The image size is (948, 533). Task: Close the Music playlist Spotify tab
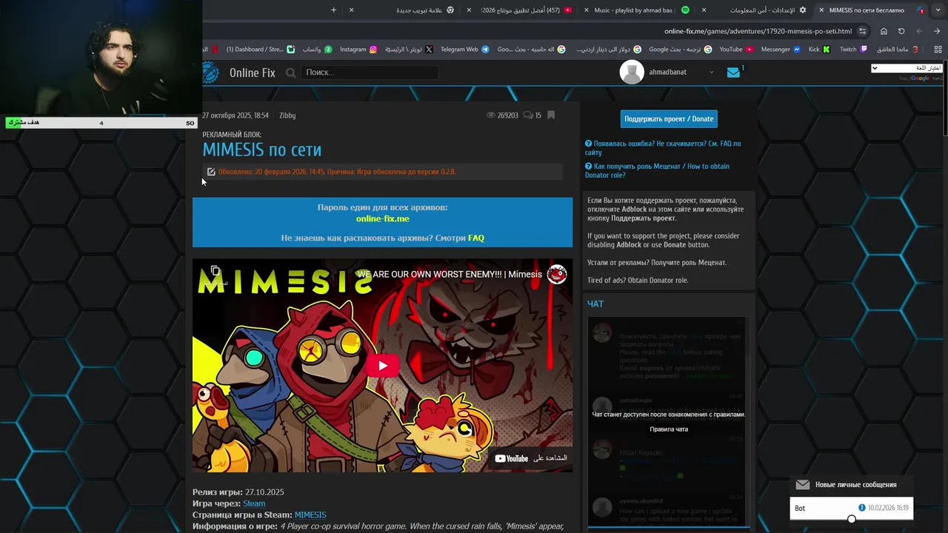(587, 10)
